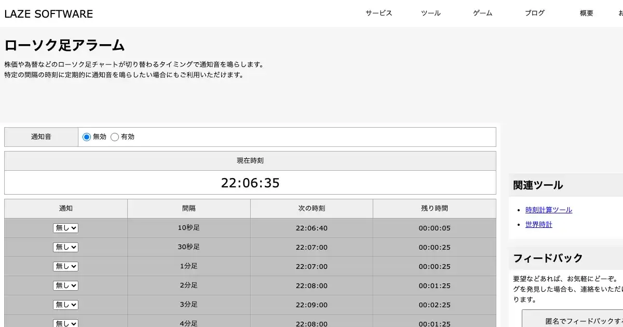The height and width of the screenshot is (327, 623).
Task: Expand notification dropdown for 3分足 row
Action: (x=65, y=305)
